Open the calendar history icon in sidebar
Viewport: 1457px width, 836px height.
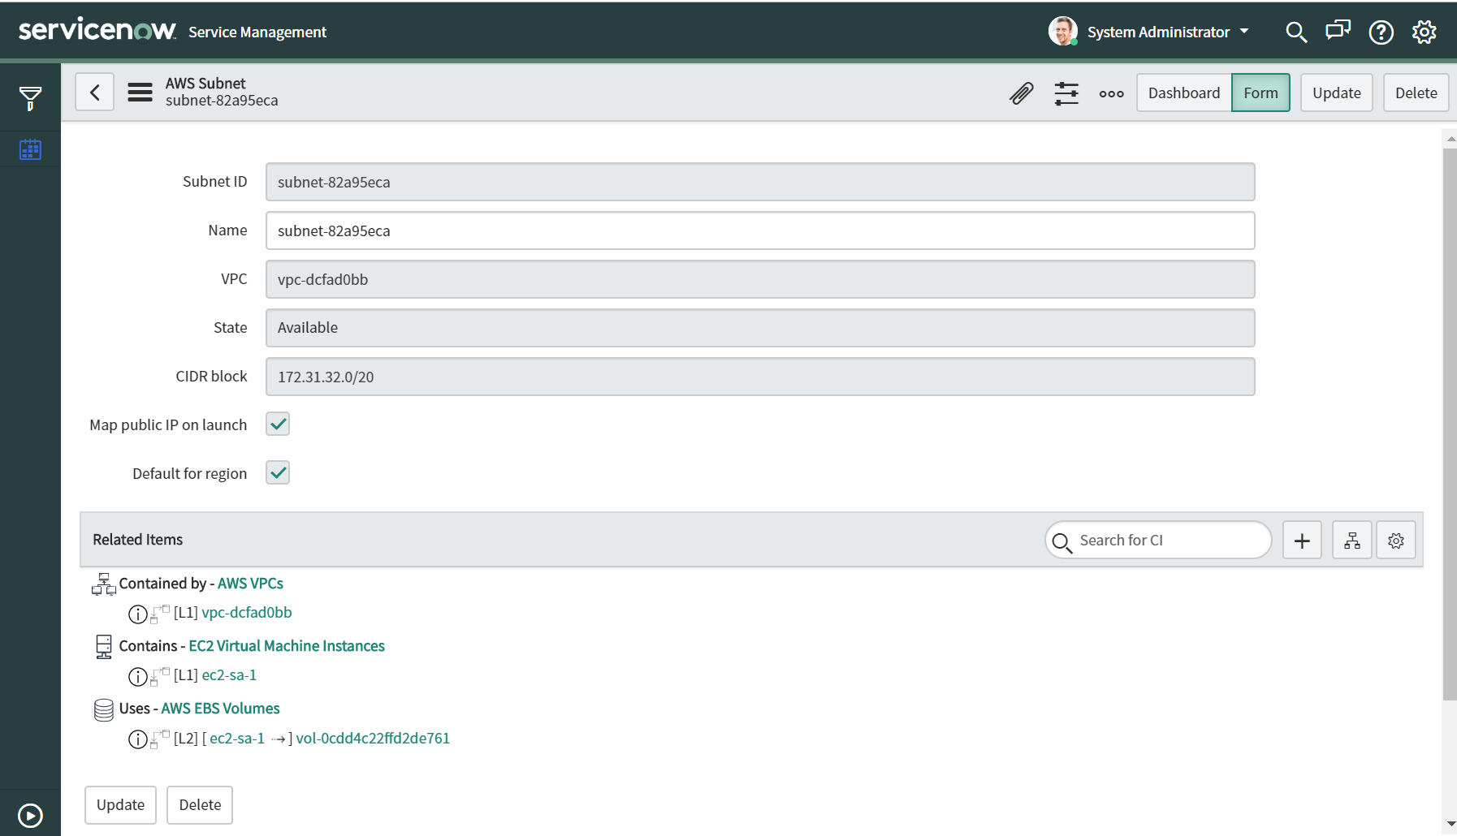click(30, 149)
